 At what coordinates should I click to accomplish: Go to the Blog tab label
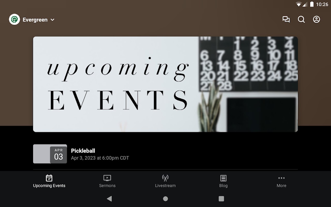(223, 186)
